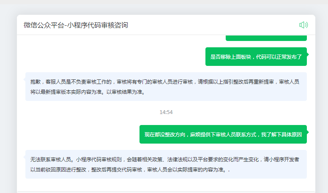Select the green message '是否移除上面板块，代码可以正常发布了'
Screen dimensions: 328x193
point(256,57)
